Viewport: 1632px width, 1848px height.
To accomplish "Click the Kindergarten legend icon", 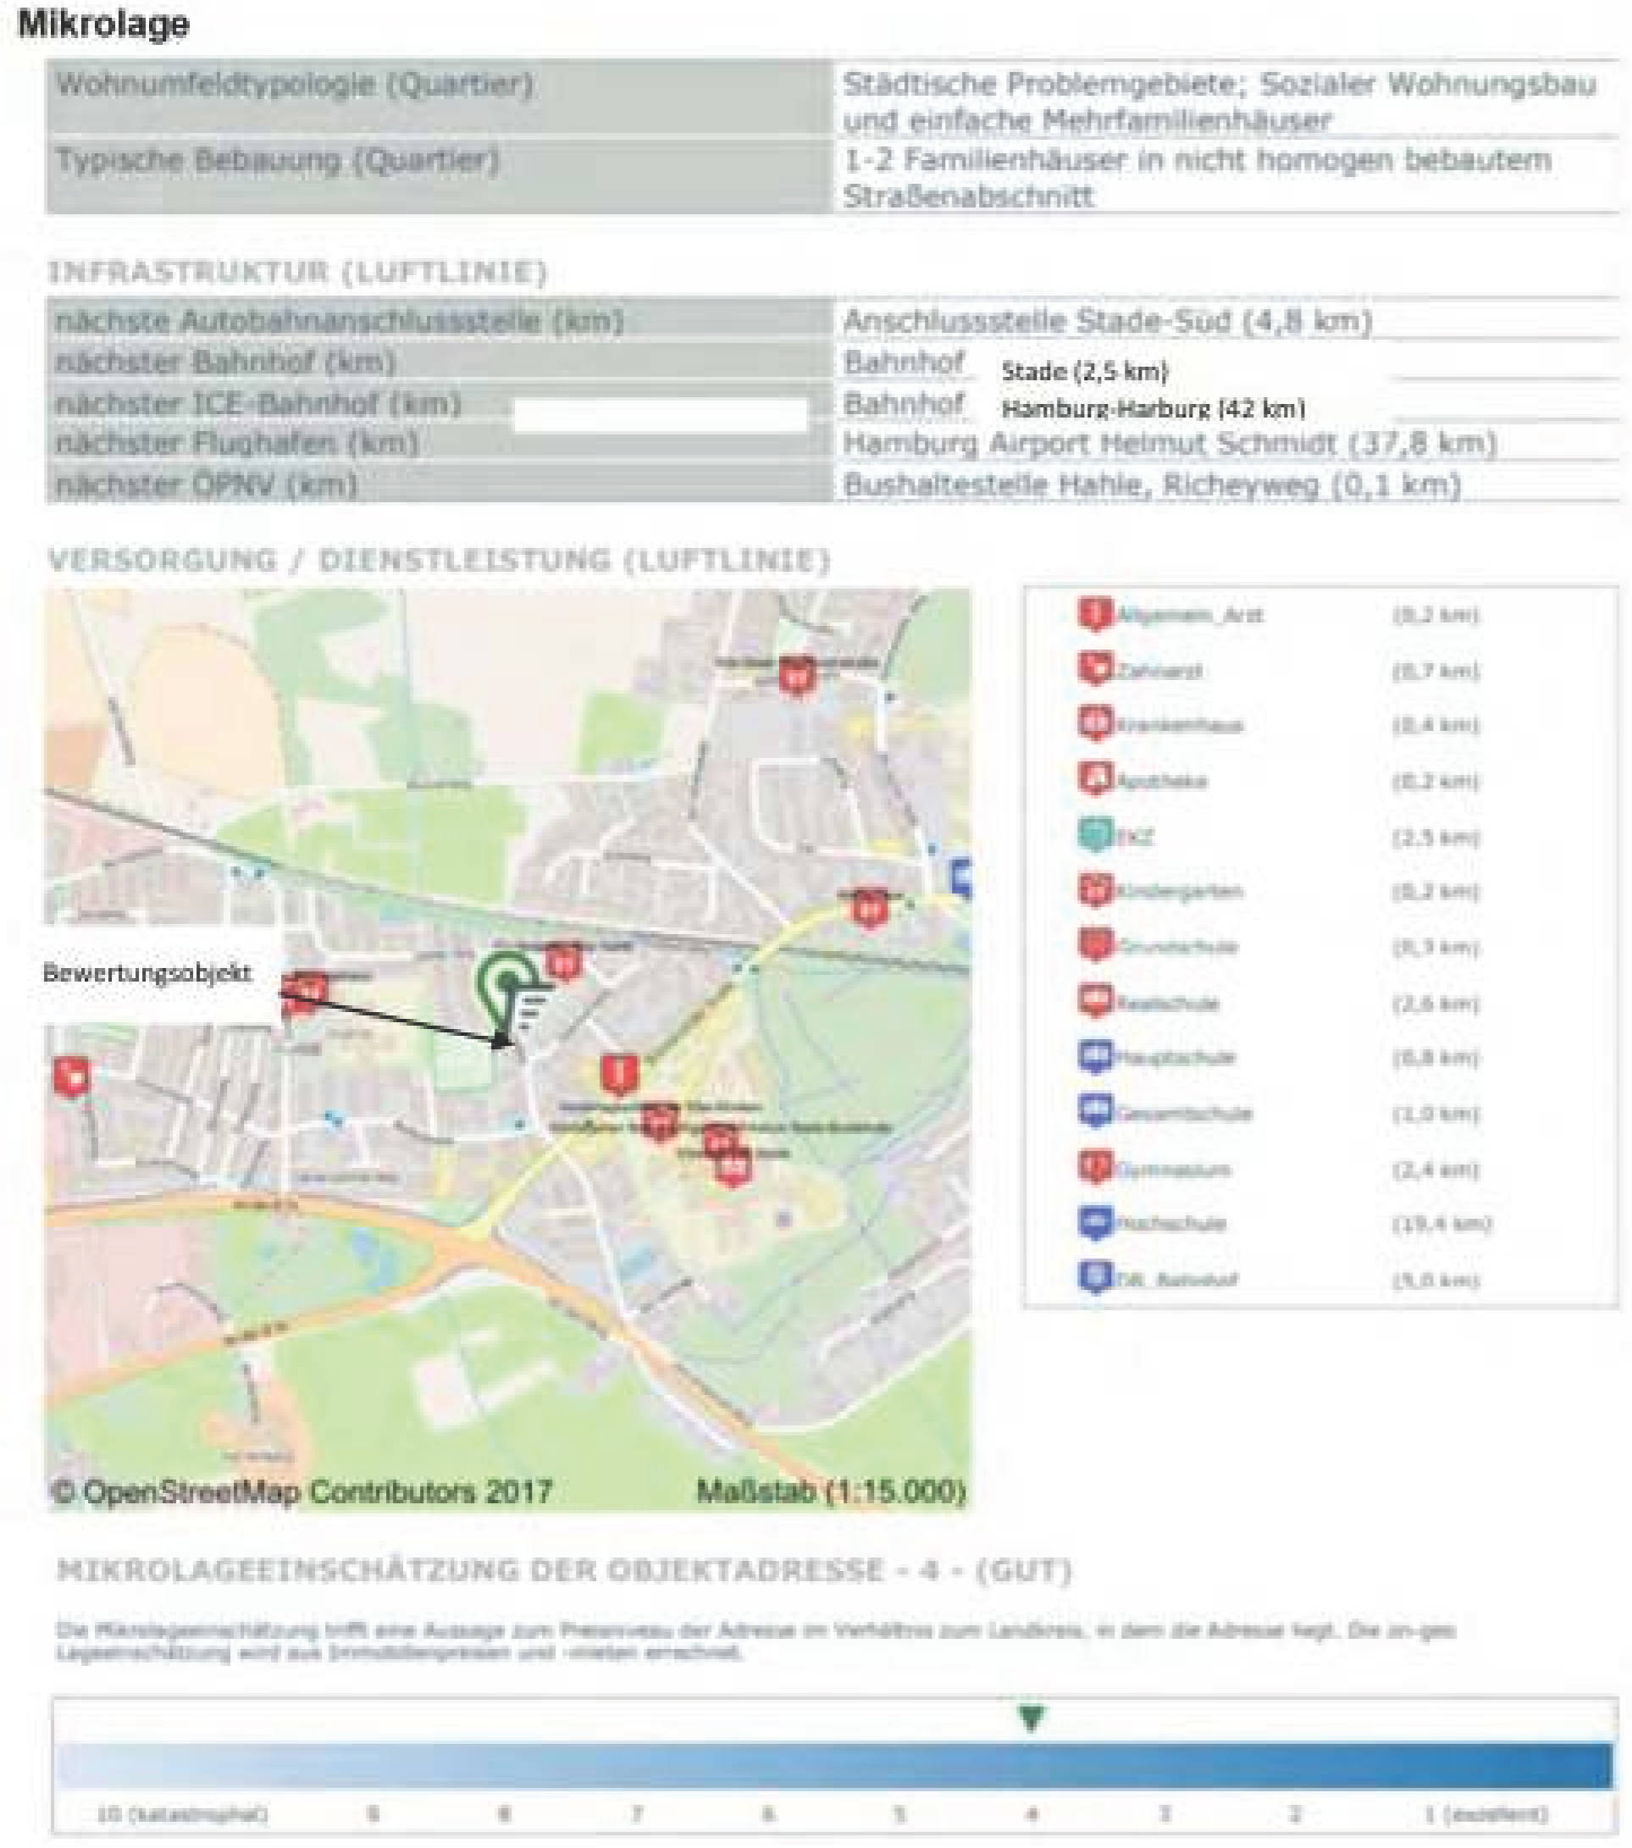I will [x=1095, y=891].
